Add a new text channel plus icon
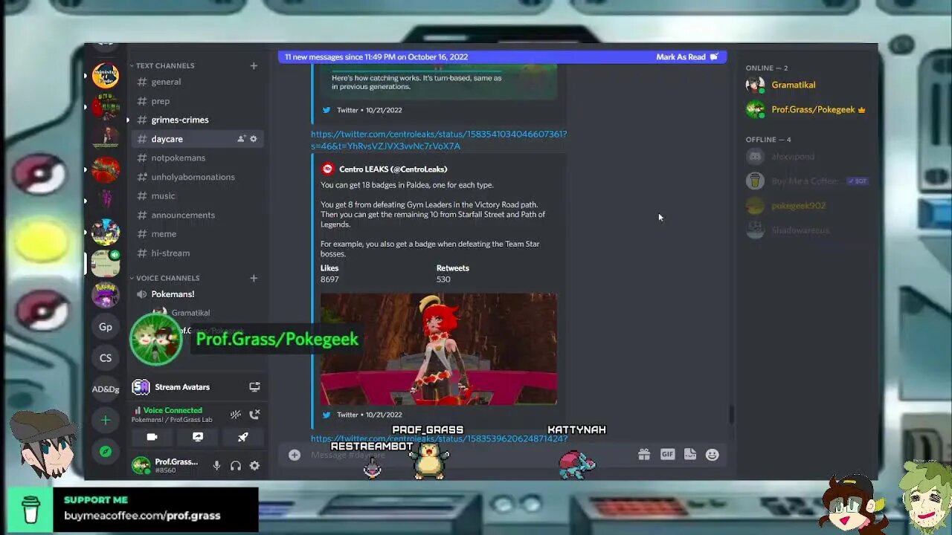This screenshot has height=535, width=952. [x=254, y=65]
